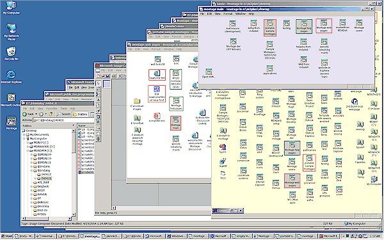This screenshot has height=240, width=384.
Task: Select 'website on hisphere (access logs)' icon
Action: [x=324, y=69]
